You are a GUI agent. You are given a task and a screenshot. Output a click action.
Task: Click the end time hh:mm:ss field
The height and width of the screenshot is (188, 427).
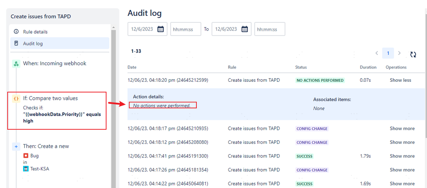270,29
